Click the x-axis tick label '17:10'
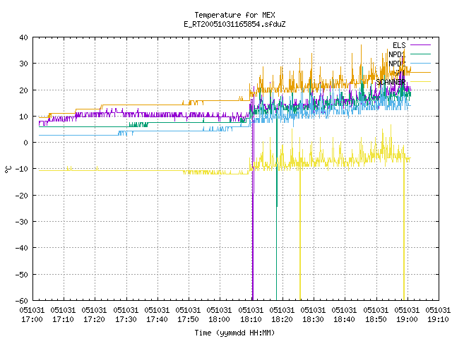This screenshot has height=339, width=452. [63, 319]
